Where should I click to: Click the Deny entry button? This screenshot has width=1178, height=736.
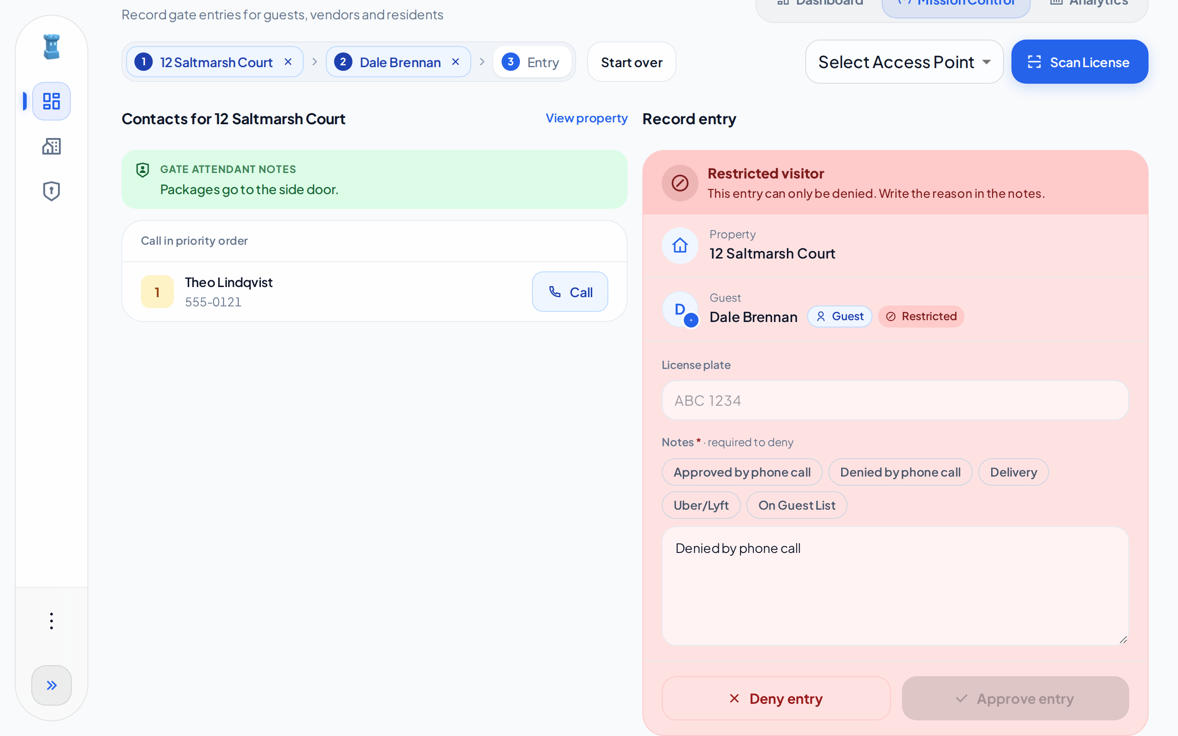click(x=776, y=698)
